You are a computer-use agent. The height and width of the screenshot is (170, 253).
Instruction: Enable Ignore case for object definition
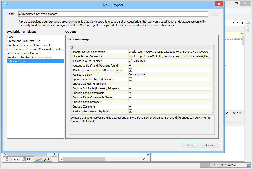tap(130, 79)
